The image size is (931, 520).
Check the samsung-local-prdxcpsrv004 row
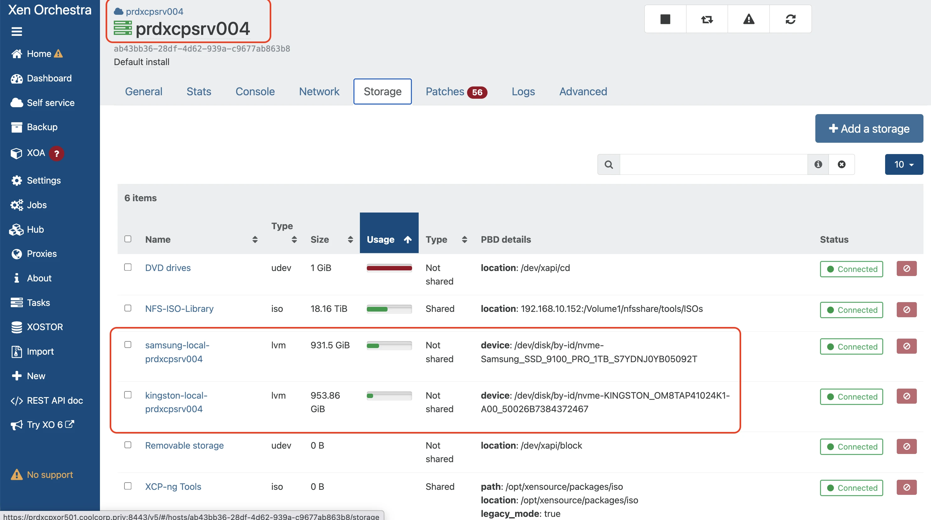coord(128,344)
